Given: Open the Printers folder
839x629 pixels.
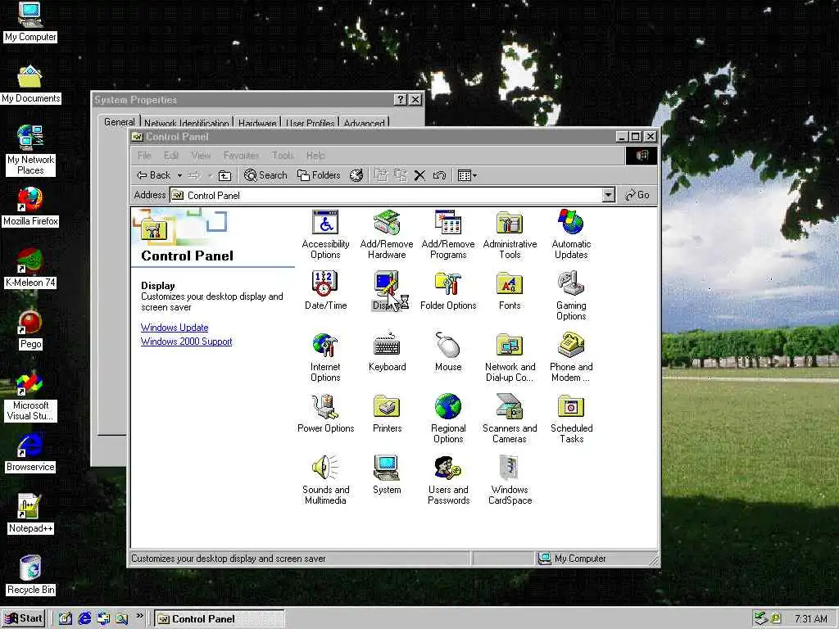Looking at the screenshot, I should coord(387,414).
